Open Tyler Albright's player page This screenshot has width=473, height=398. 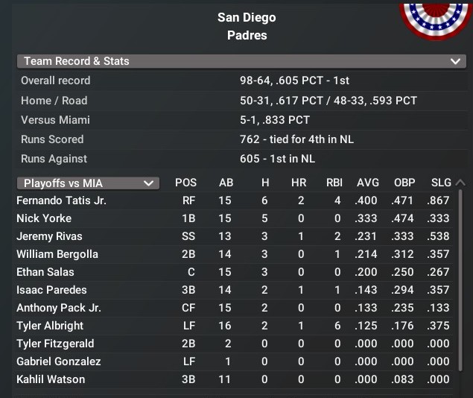tap(50, 326)
